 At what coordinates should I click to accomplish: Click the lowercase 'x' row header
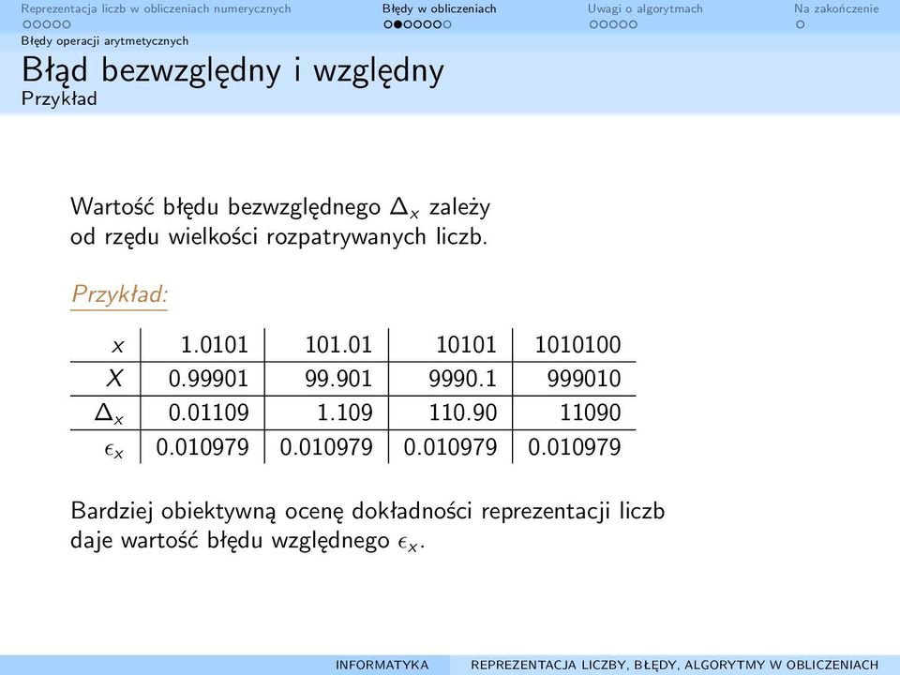pyautogui.click(x=118, y=346)
